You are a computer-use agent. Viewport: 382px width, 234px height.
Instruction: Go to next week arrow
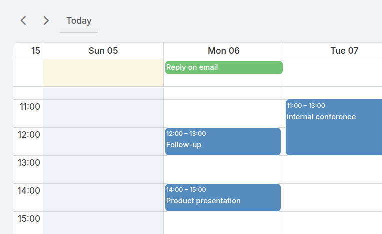tap(46, 20)
